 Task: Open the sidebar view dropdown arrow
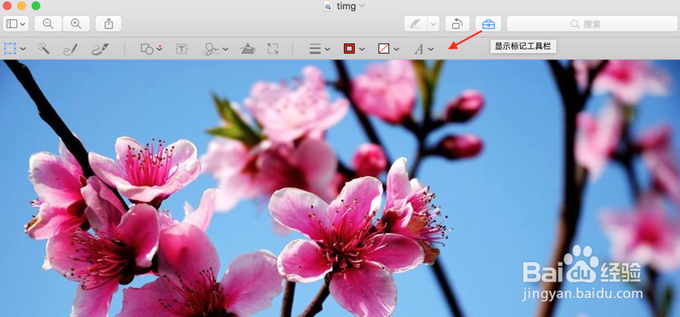coord(22,24)
